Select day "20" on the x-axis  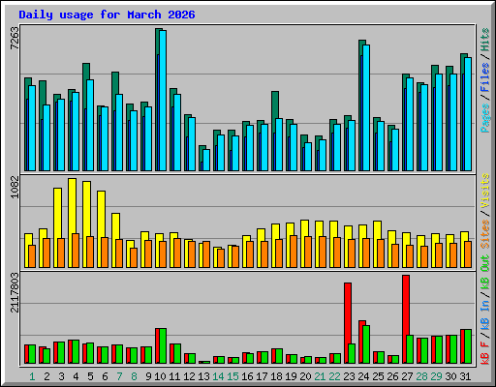305,376
